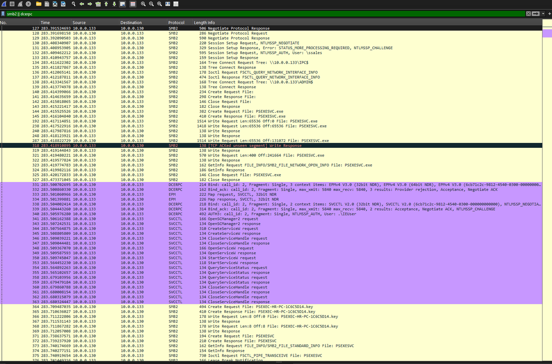Viewport: 552px width, 364px height.
Task: Select packet 321 Write Request Len:400
Action: [x=271, y=155]
